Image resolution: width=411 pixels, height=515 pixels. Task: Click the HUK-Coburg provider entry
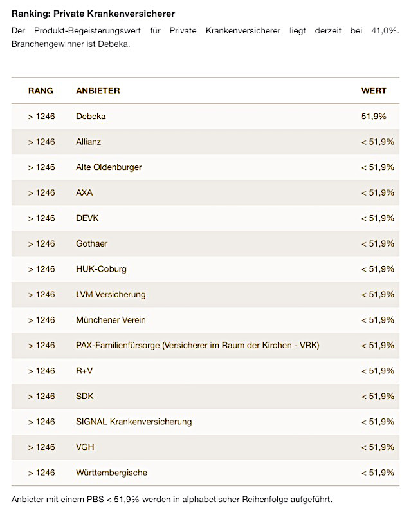[101, 269]
